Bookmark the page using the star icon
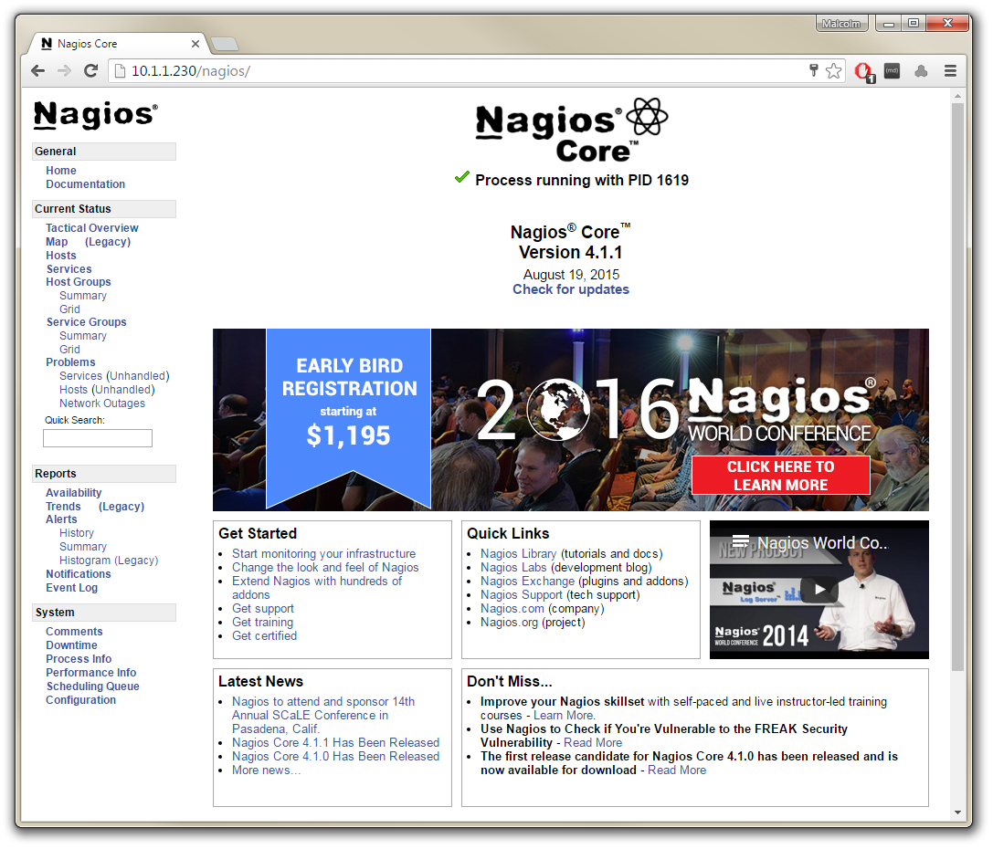Viewport: 993px width, 849px height. click(x=833, y=69)
